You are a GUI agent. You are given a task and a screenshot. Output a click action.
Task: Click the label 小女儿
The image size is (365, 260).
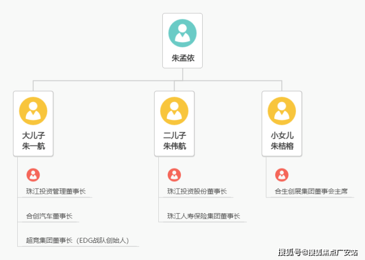click(x=282, y=135)
